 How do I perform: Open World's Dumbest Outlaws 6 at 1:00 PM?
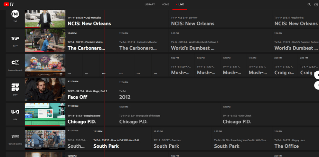point(220,41)
